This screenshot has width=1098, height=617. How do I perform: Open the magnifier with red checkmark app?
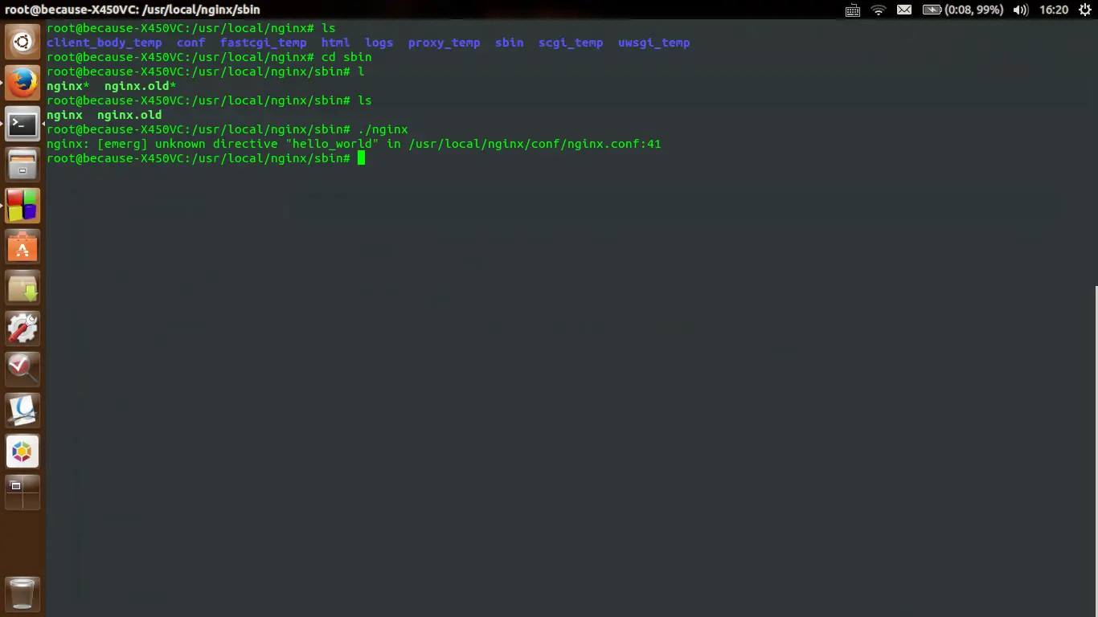pyautogui.click(x=23, y=370)
